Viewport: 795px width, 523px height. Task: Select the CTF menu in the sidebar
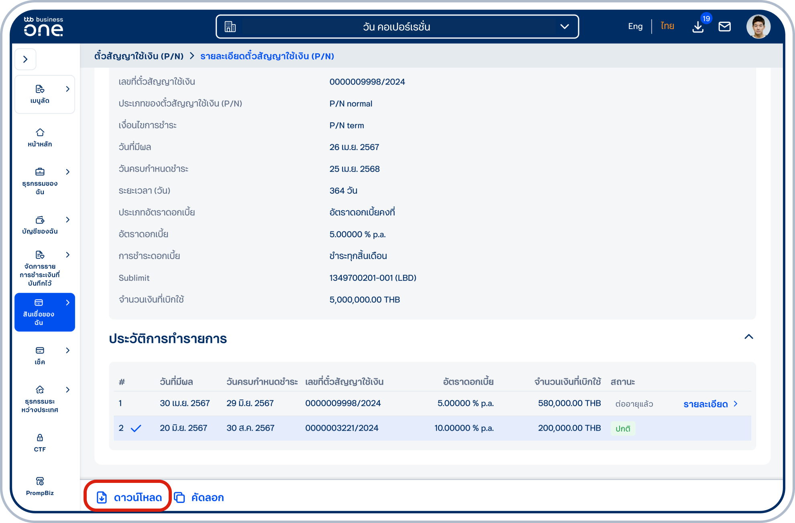click(x=39, y=442)
